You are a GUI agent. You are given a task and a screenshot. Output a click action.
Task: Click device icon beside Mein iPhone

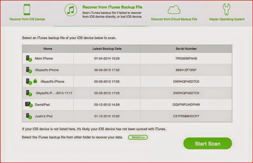tap(29, 58)
